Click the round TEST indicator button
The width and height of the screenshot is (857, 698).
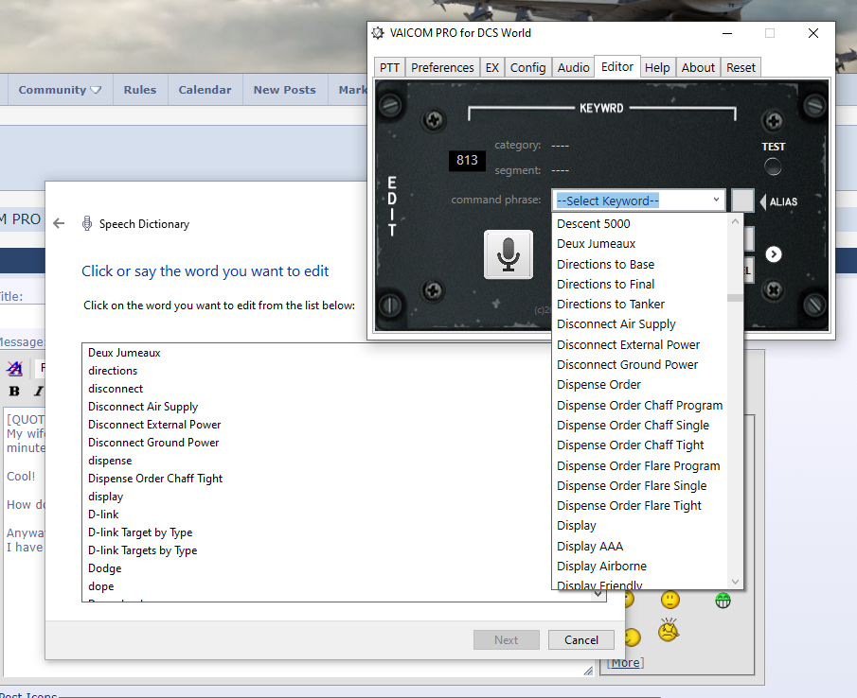pos(773,166)
